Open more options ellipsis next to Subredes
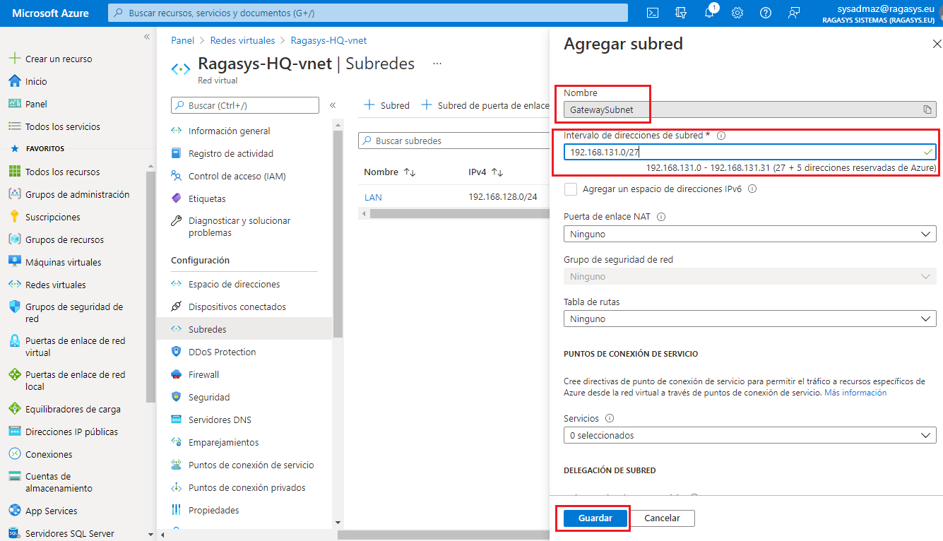Screen dimensions: 943x541 [x=437, y=64]
